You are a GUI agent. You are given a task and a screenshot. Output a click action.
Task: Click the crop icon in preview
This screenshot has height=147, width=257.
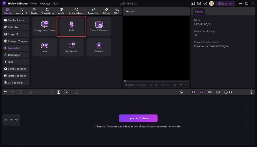pos(181,85)
